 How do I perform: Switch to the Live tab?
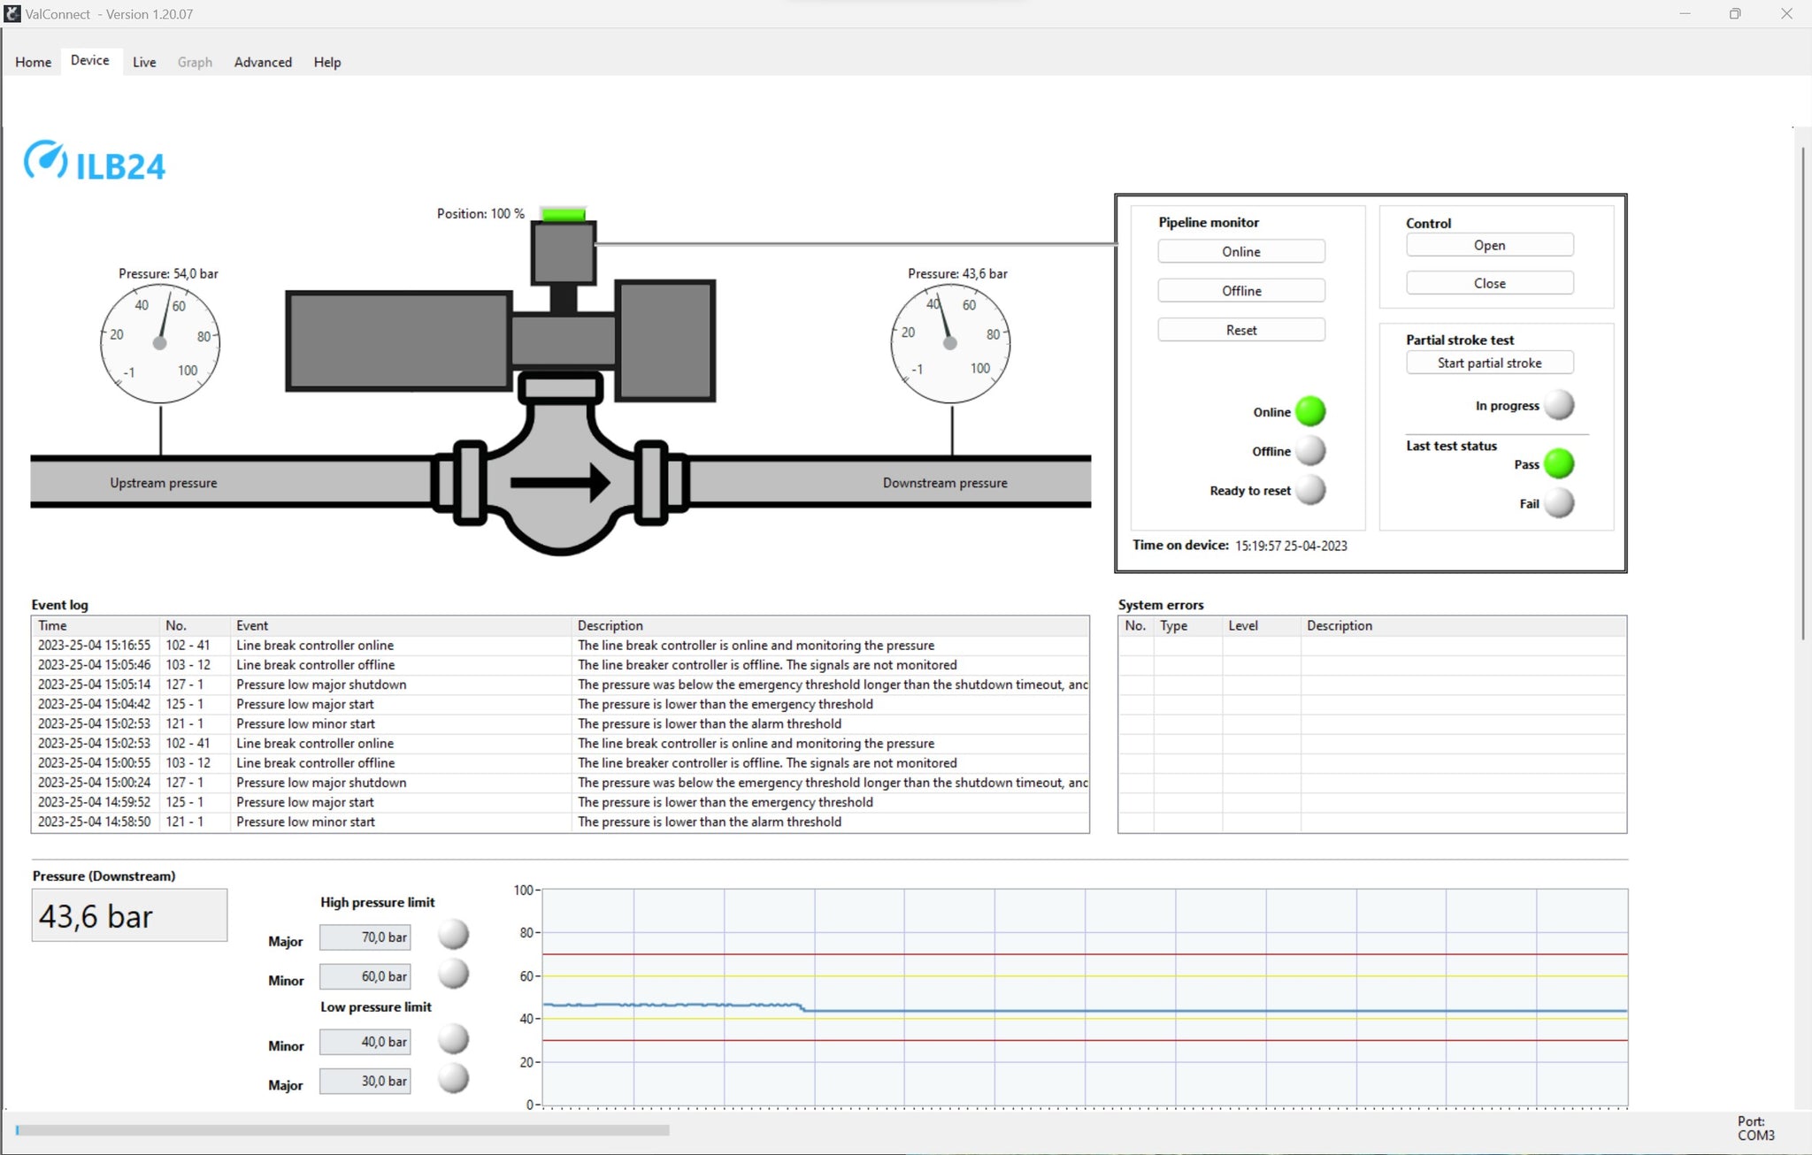coord(144,62)
